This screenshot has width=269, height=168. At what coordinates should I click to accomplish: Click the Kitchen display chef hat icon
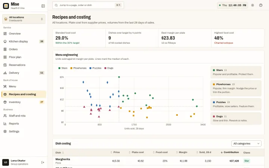pyautogui.click(x=5, y=41)
